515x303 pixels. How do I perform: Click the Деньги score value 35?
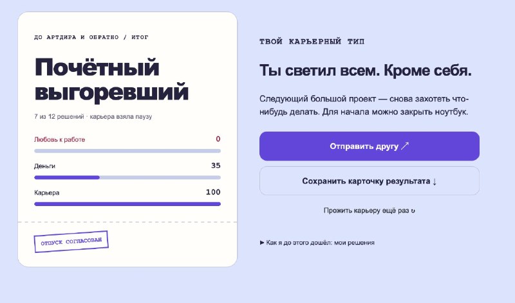pos(216,166)
